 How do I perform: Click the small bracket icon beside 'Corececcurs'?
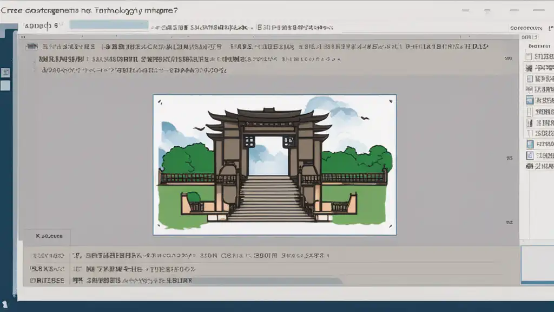[x=551, y=28]
